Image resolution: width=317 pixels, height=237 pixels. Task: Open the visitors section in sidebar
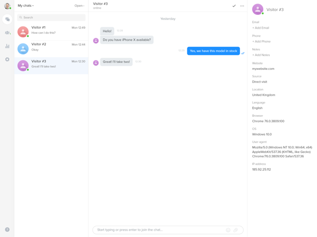coord(7,33)
